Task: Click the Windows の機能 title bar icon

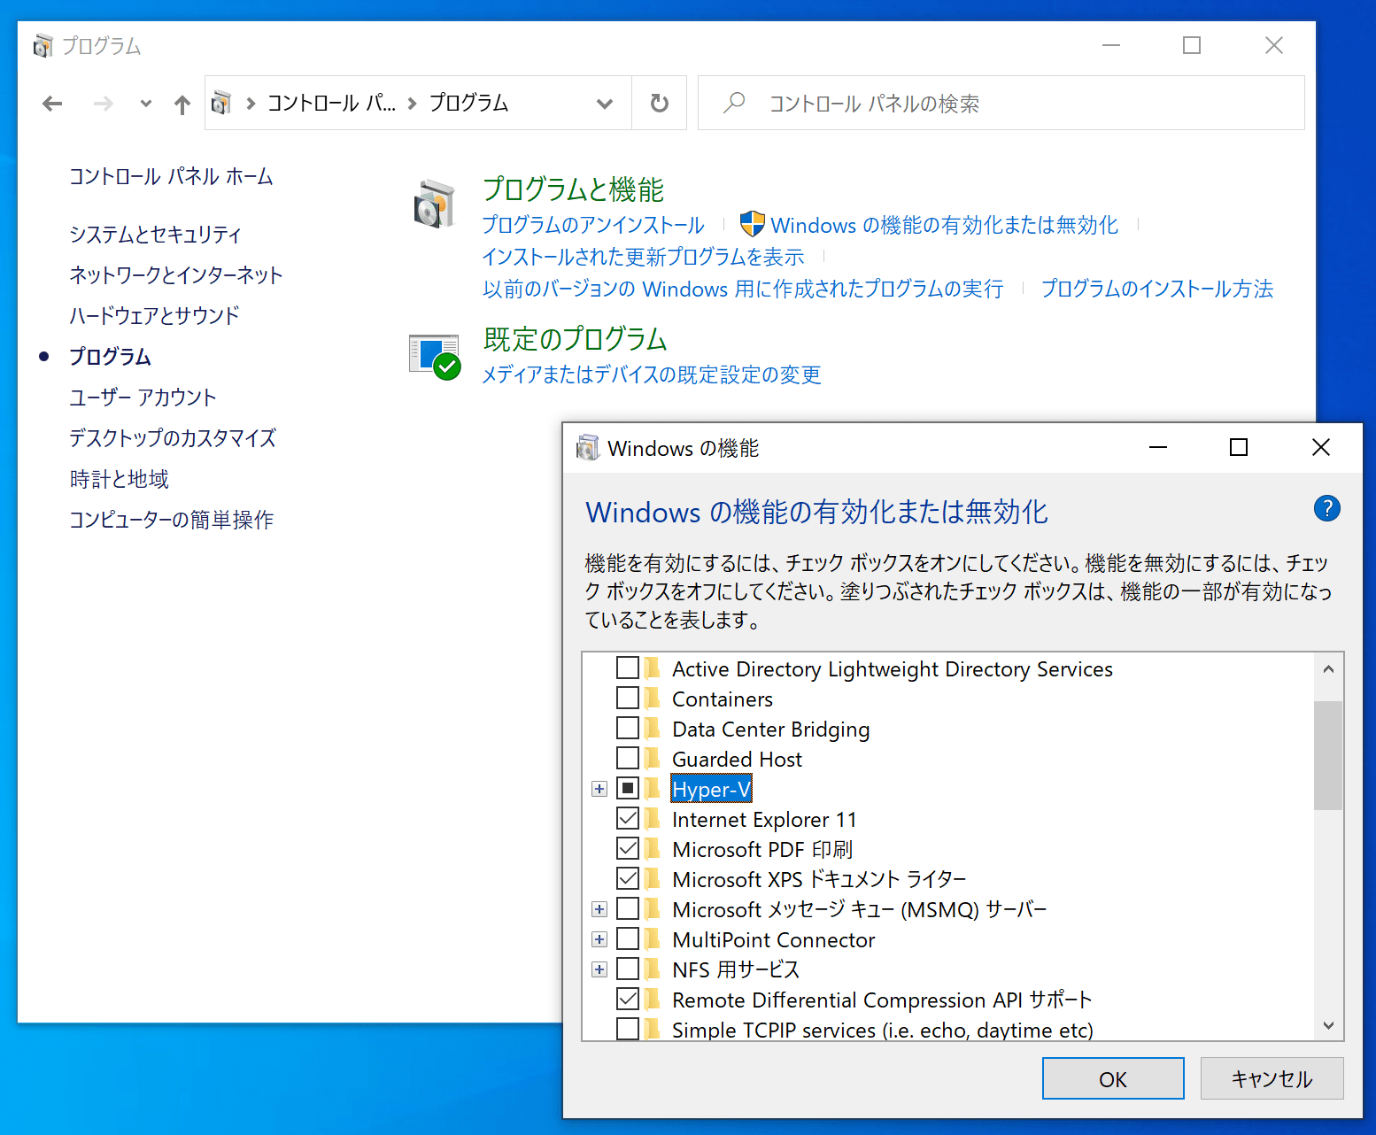Action: pos(588,448)
